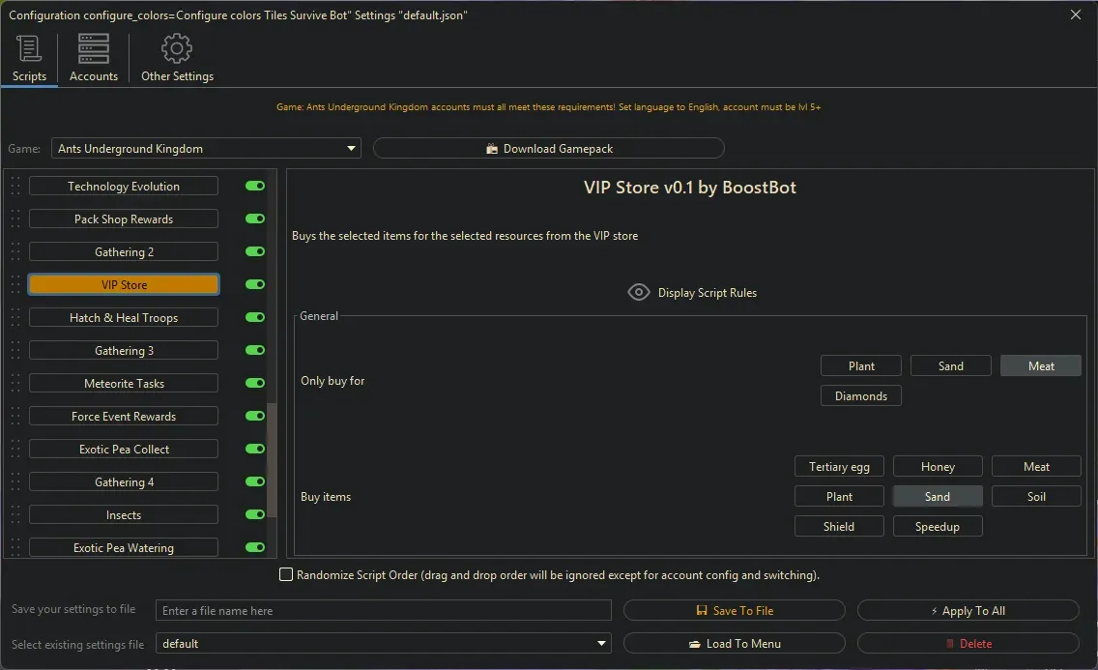The height and width of the screenshot is (670, 1098).
Task: Click the eye icon for Display Script Rules
Action: click(x=638, y=292)
